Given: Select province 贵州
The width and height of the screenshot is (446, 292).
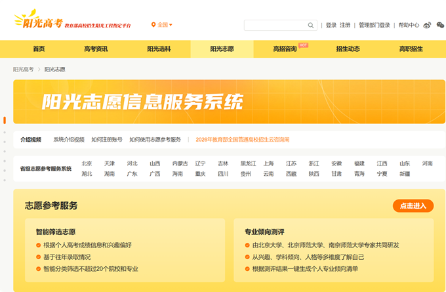Looking at the screenshot, I should pyautogui.click(x=246, y=174).
